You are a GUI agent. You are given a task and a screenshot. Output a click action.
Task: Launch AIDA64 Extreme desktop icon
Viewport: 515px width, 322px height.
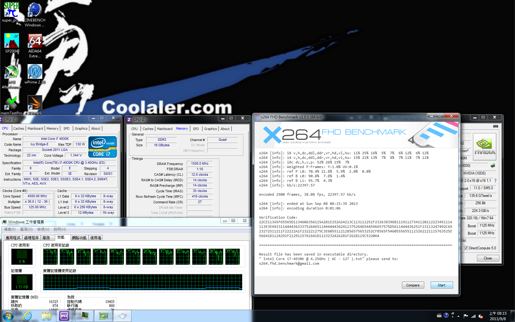click(35, 46)
